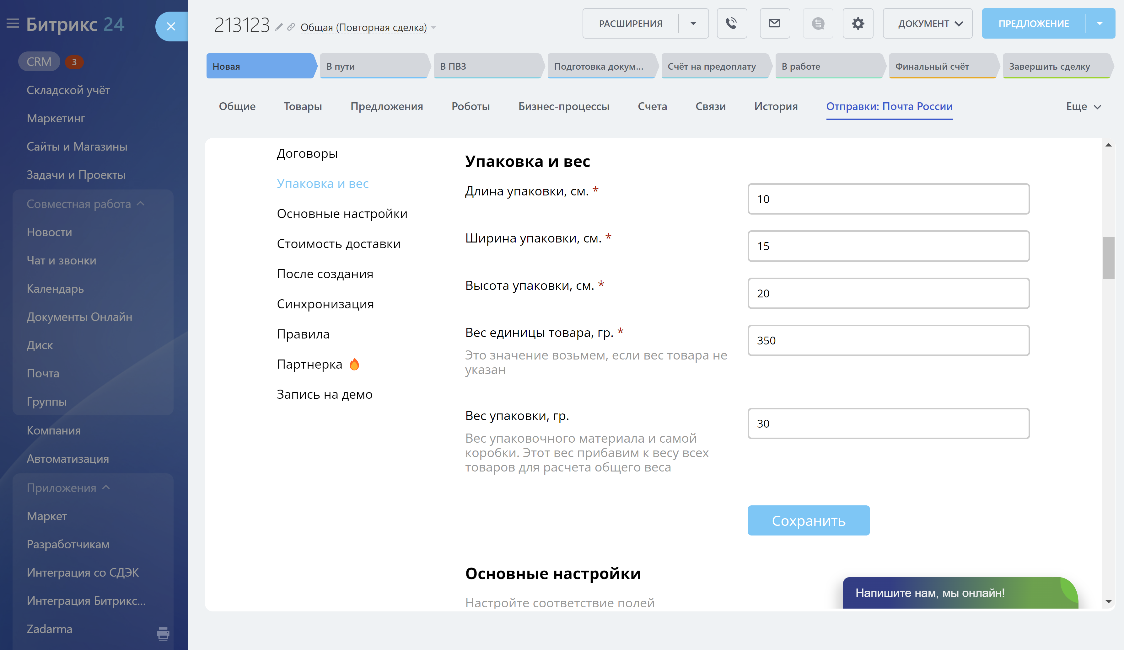Open the hamburger main menu

tap(13, 24)
